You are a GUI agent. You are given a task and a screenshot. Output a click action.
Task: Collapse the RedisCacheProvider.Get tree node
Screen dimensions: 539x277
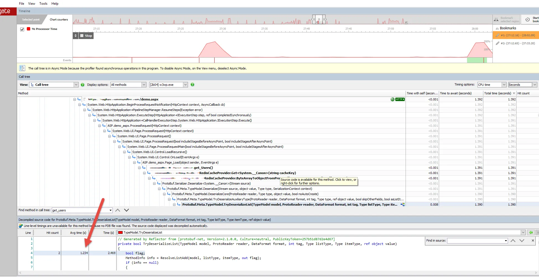[144, 173]
